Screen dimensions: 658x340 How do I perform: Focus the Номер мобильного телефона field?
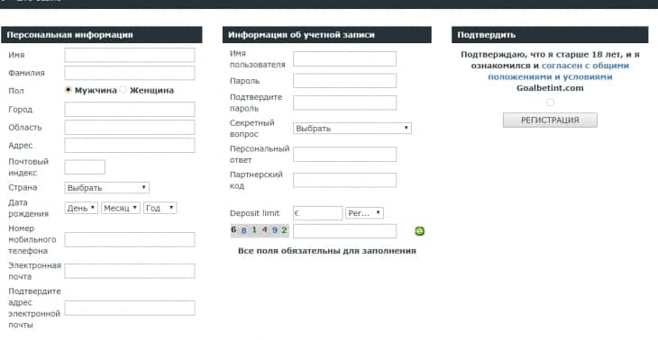[130, 239]
